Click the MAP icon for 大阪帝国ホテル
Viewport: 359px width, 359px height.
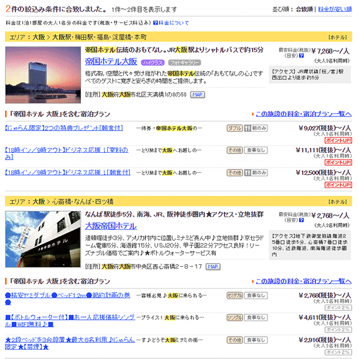pos(213,267)
